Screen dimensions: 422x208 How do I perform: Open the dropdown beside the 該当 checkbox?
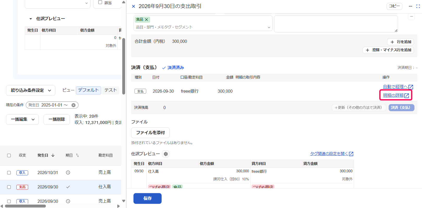tap(58, 3)
